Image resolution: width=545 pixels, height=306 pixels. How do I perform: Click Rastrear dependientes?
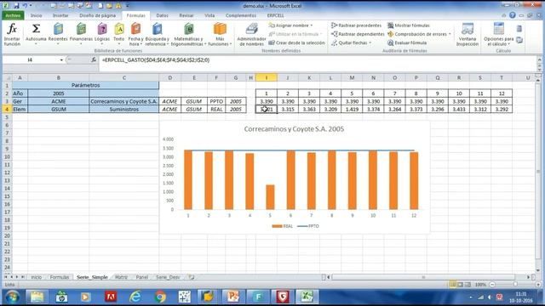point(358,34)
